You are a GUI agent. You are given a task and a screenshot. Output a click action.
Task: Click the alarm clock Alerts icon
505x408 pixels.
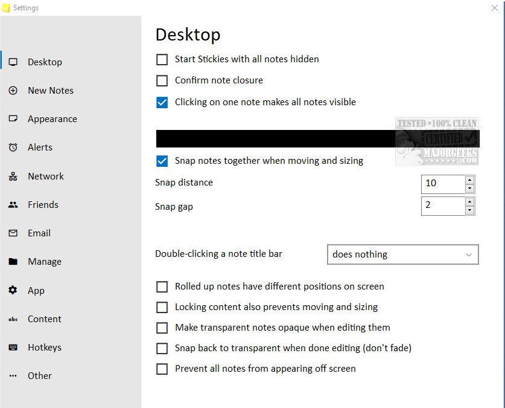pyautogui.click(x=13, y=147)
